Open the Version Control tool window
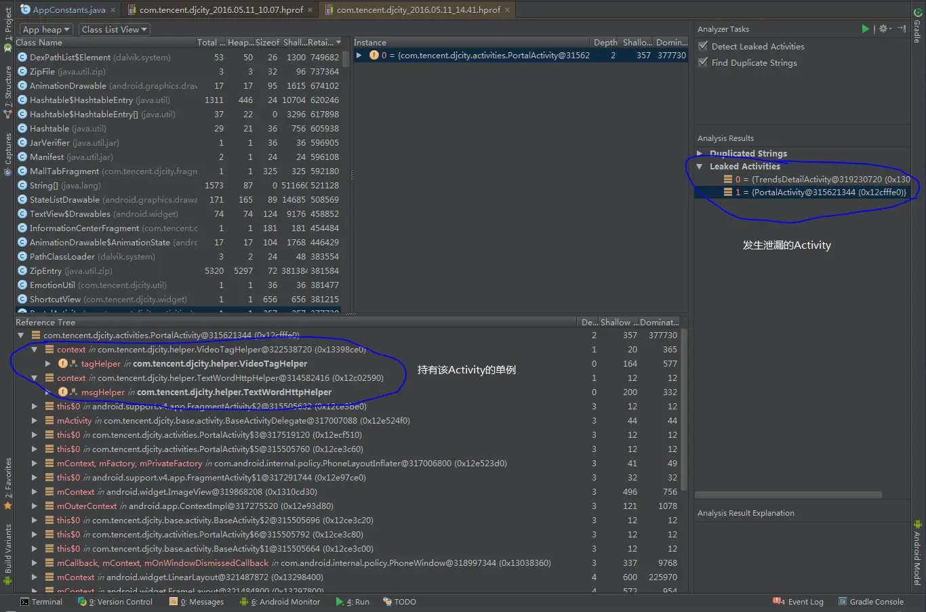The image size is (926, 612). pos(116,602)
